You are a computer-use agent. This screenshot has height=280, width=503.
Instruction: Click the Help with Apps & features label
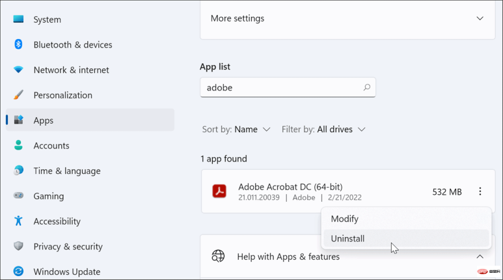[288, 257]
